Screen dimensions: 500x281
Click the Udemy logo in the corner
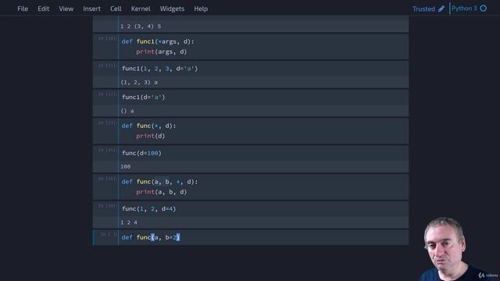487,275
